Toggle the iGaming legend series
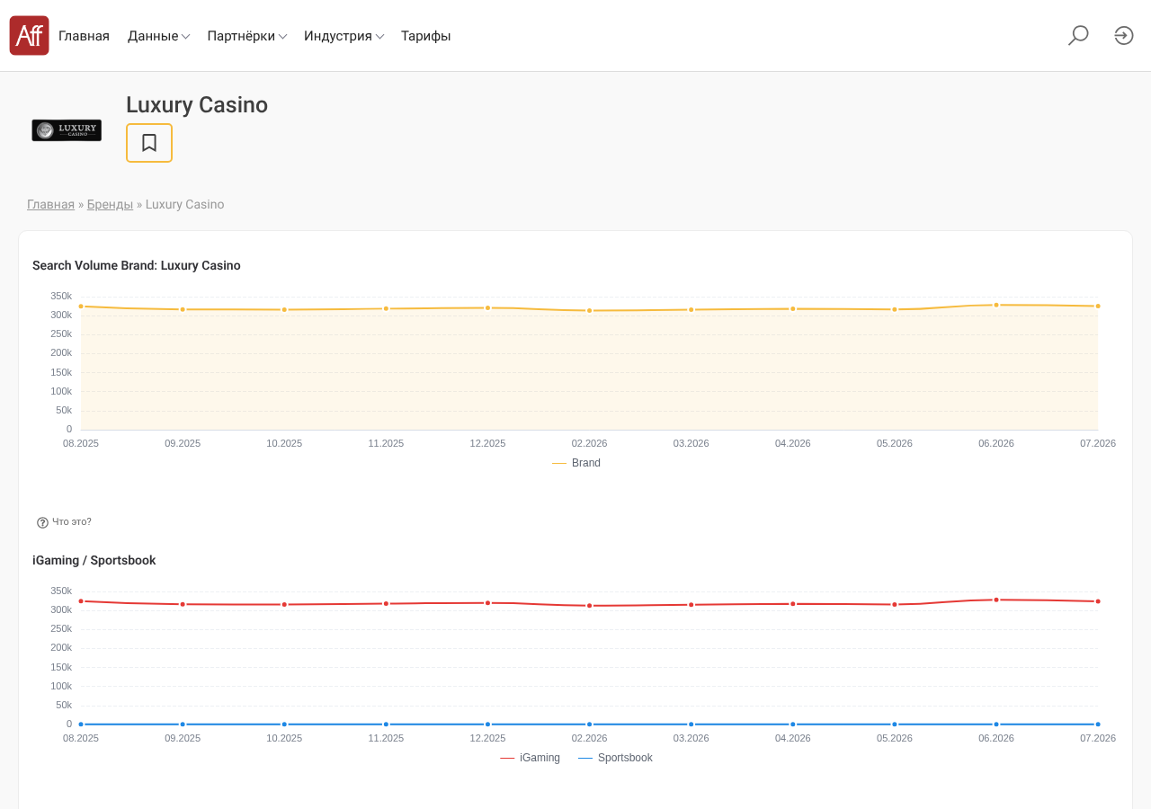 click(530, 758)
